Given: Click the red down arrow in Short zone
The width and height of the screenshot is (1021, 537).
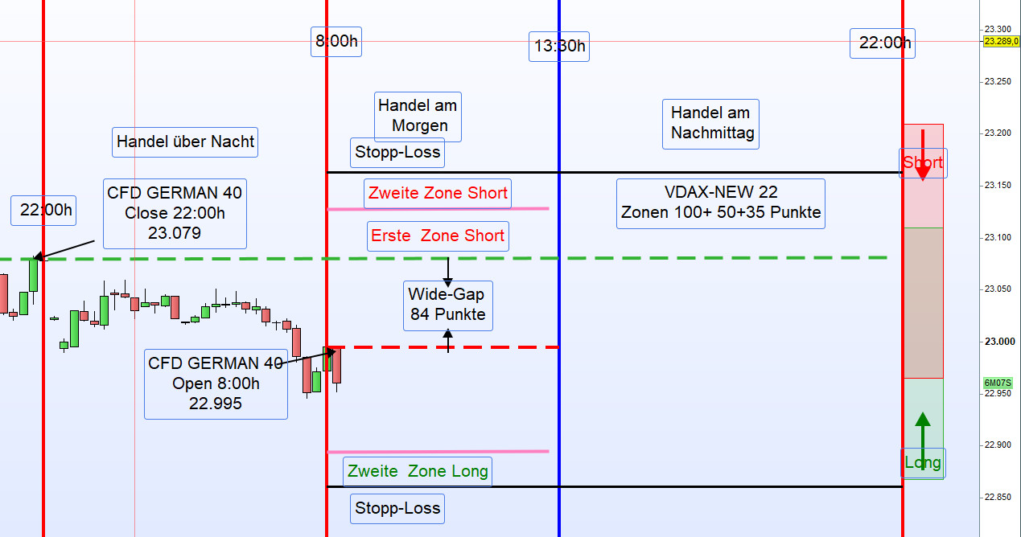Looking at the screenshot, I should (923, 155).
